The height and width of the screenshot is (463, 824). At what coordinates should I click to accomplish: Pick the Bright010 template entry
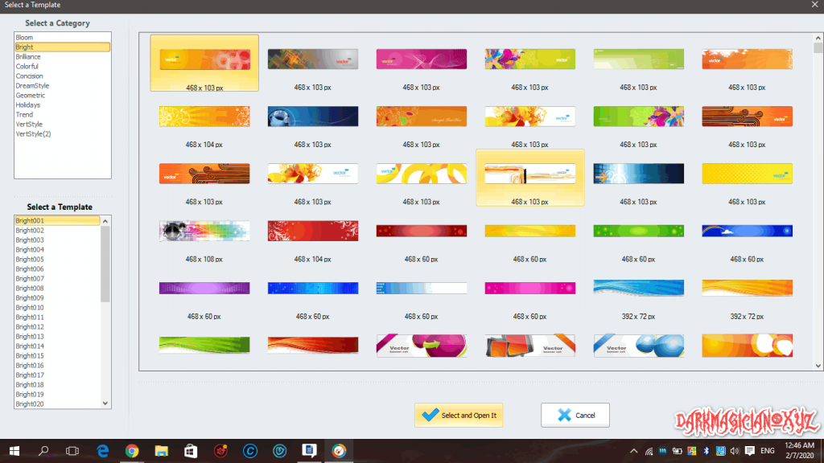[30, 308]
